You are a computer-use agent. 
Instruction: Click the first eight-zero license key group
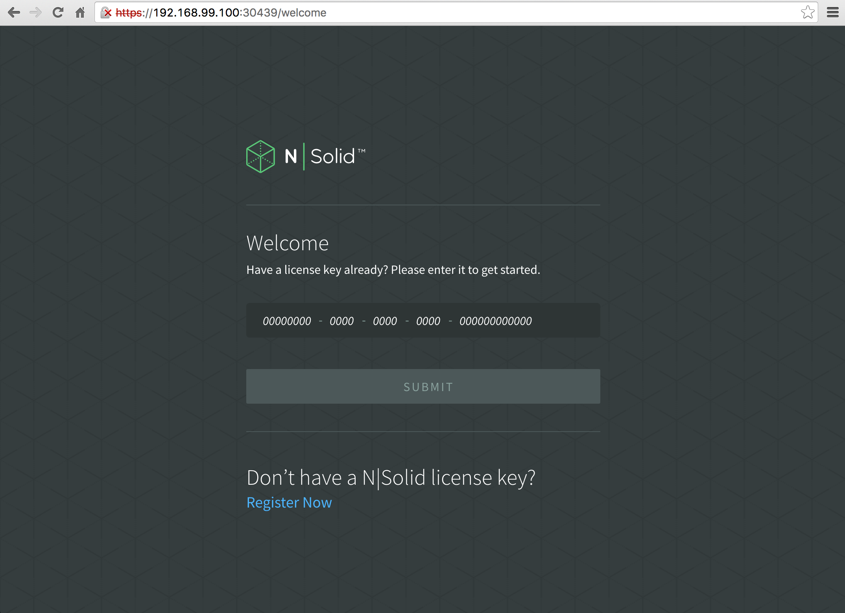coord(287,321)
